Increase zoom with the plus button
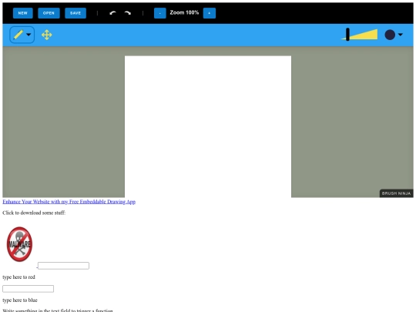This screenshot has height=312, width=416. pos(210,13)
